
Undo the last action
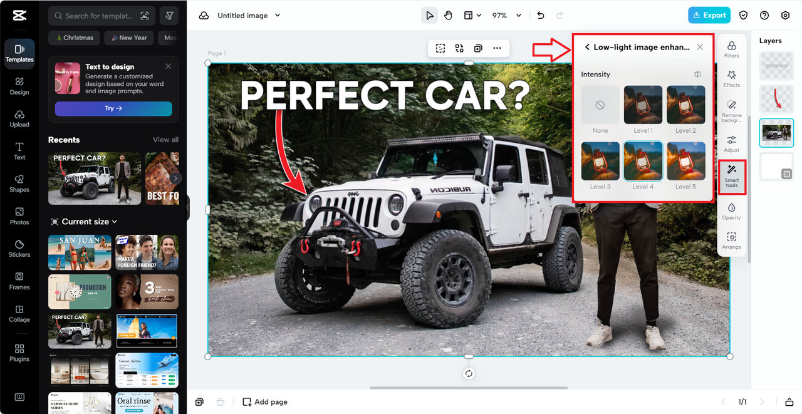pos(541,16)
